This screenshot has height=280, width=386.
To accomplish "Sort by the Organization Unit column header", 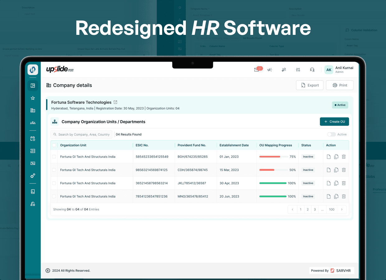I will tap(73, 145).
